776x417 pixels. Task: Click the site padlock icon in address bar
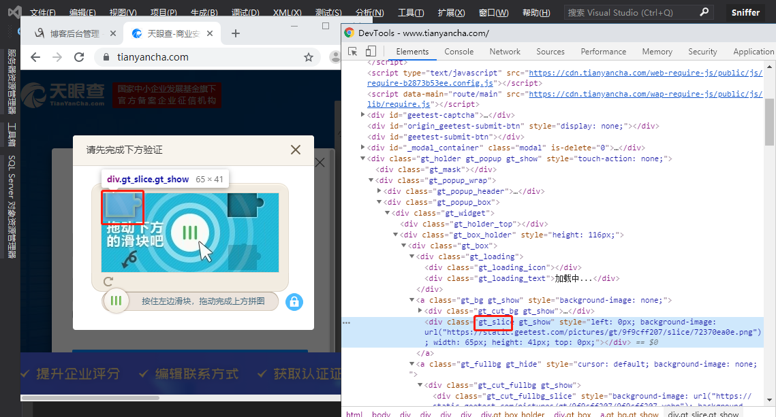[106, 57]
